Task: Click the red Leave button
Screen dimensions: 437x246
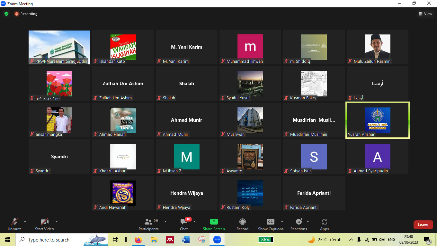Action: pos(423,225)
